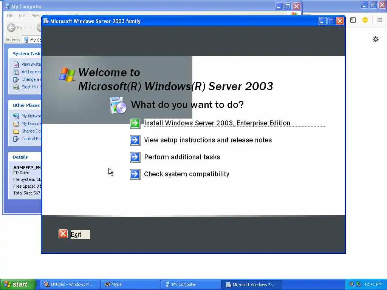
Task: Click the View system information text link
Action: (x=31, y=64)
